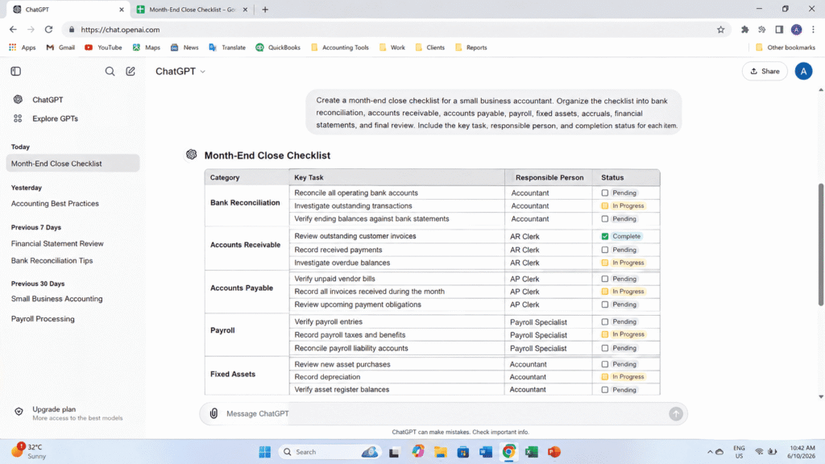Toggle In Progress box for Investigate outstanding transactions

click(x=604, y=205)
